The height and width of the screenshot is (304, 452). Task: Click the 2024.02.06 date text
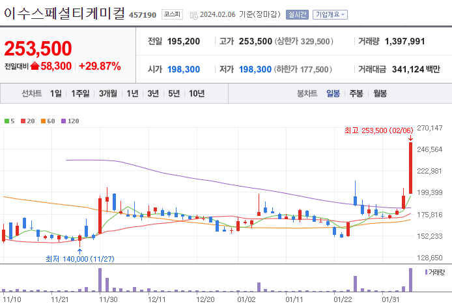click(218, 14)
